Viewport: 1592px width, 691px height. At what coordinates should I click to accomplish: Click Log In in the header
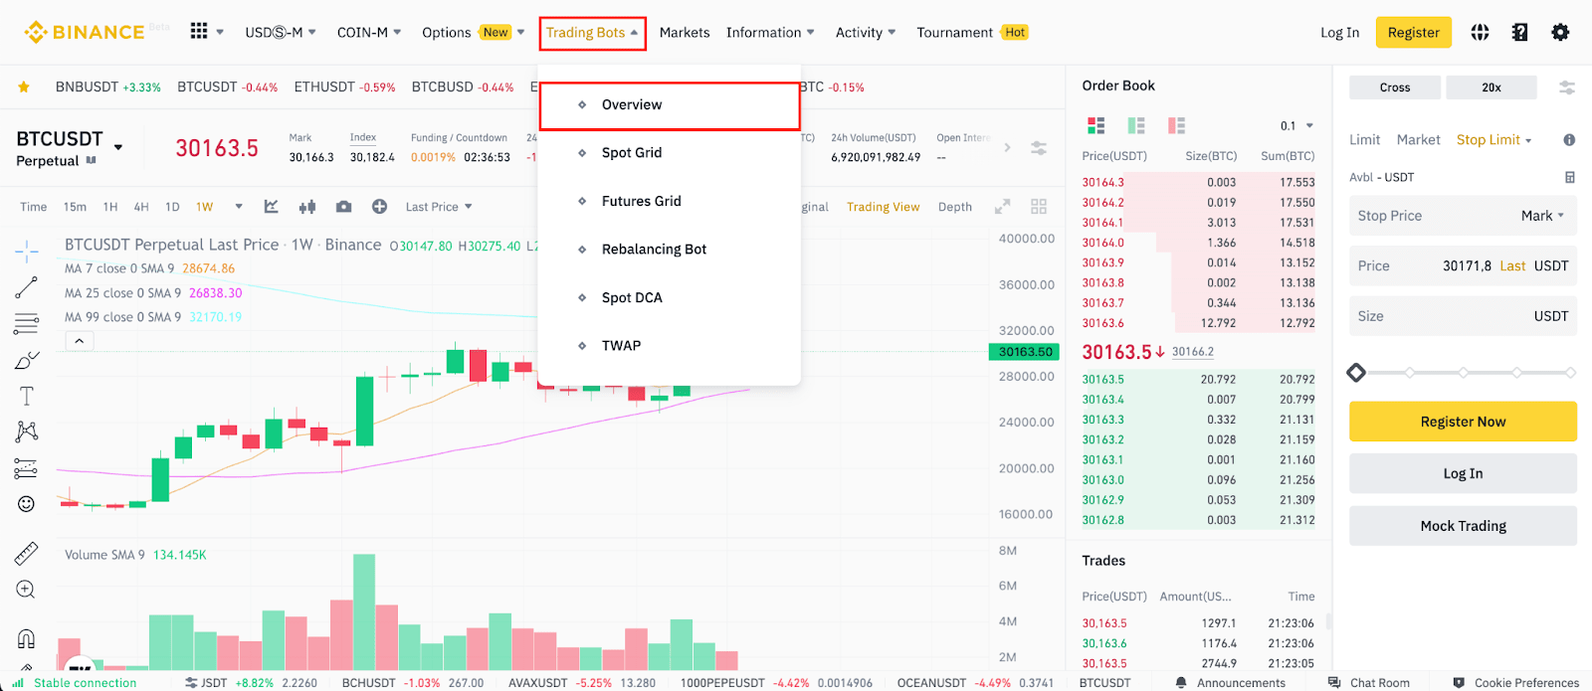1339,33
